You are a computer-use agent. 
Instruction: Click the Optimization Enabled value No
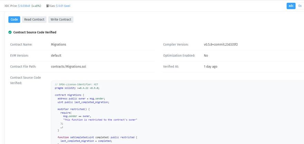(206, 56)
